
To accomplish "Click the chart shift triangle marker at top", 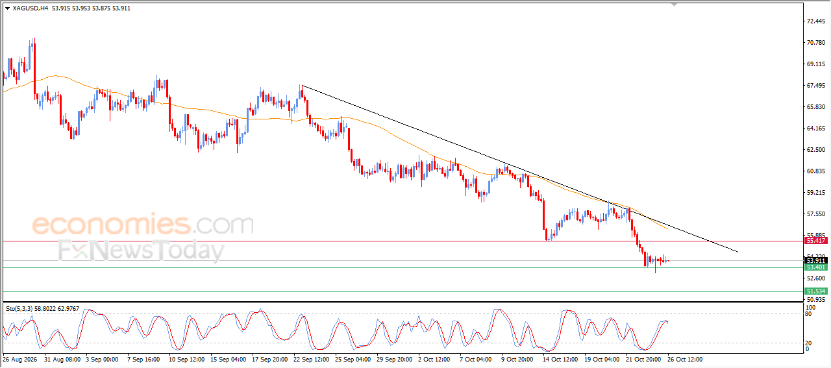I will tap(674, 5).
